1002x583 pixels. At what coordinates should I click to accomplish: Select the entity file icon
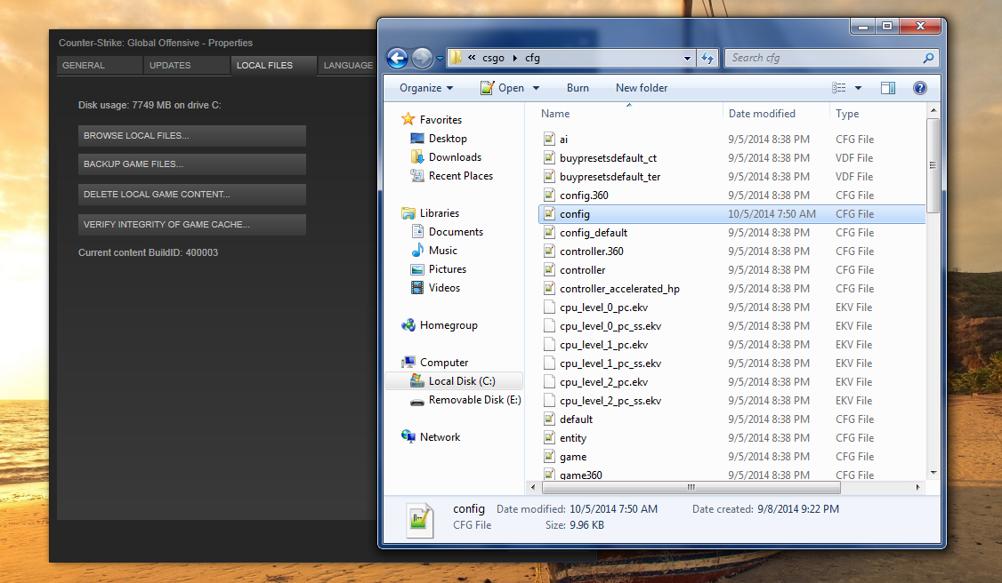[x=549, y=437]
